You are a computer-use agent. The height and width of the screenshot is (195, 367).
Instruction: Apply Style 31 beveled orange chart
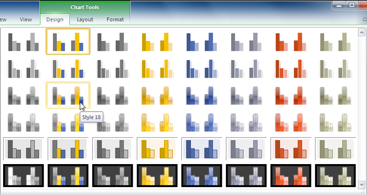pyautogui.click(x=290, y=122)
